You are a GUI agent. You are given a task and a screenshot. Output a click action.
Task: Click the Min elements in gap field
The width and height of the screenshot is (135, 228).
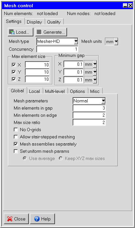[89, 108]
